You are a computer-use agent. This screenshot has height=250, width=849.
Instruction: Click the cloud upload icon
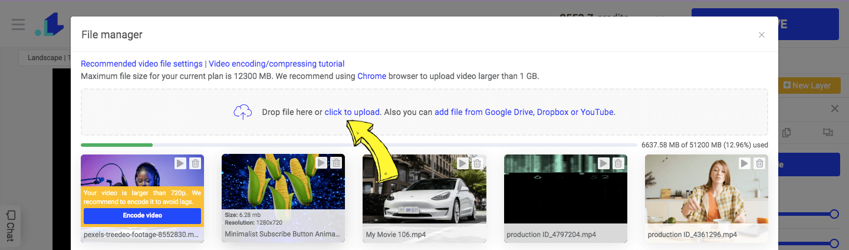point(243,112)
